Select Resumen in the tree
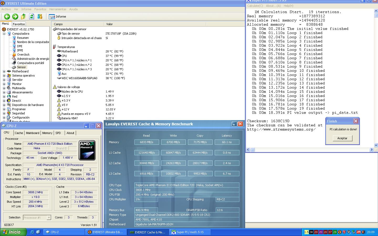This screenshot has height=236, width=378. 23,38
